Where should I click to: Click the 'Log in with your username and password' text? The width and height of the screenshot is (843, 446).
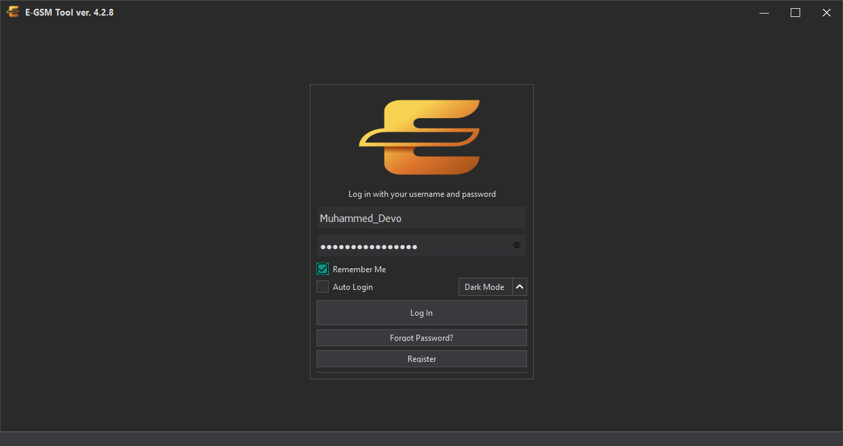[422, 194]
